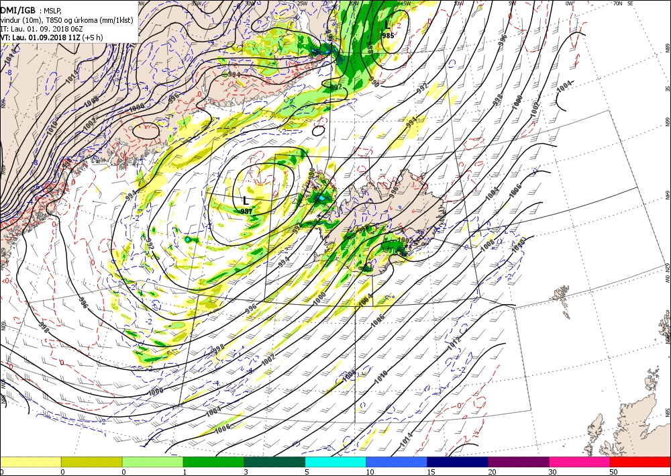The height and width of the screenshot is (476, 671).
Task: Click the 987 low pressure value
Action: click(x=246, y=211)
